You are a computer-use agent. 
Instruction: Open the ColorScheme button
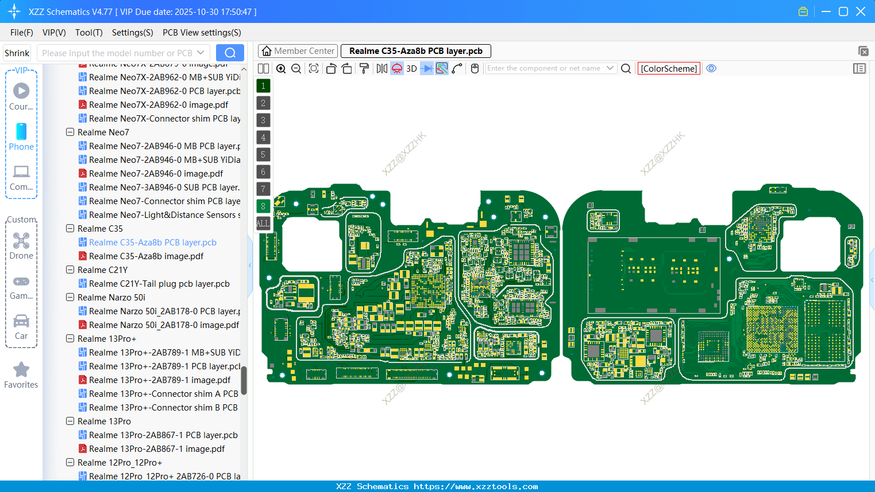click(669, 68)
